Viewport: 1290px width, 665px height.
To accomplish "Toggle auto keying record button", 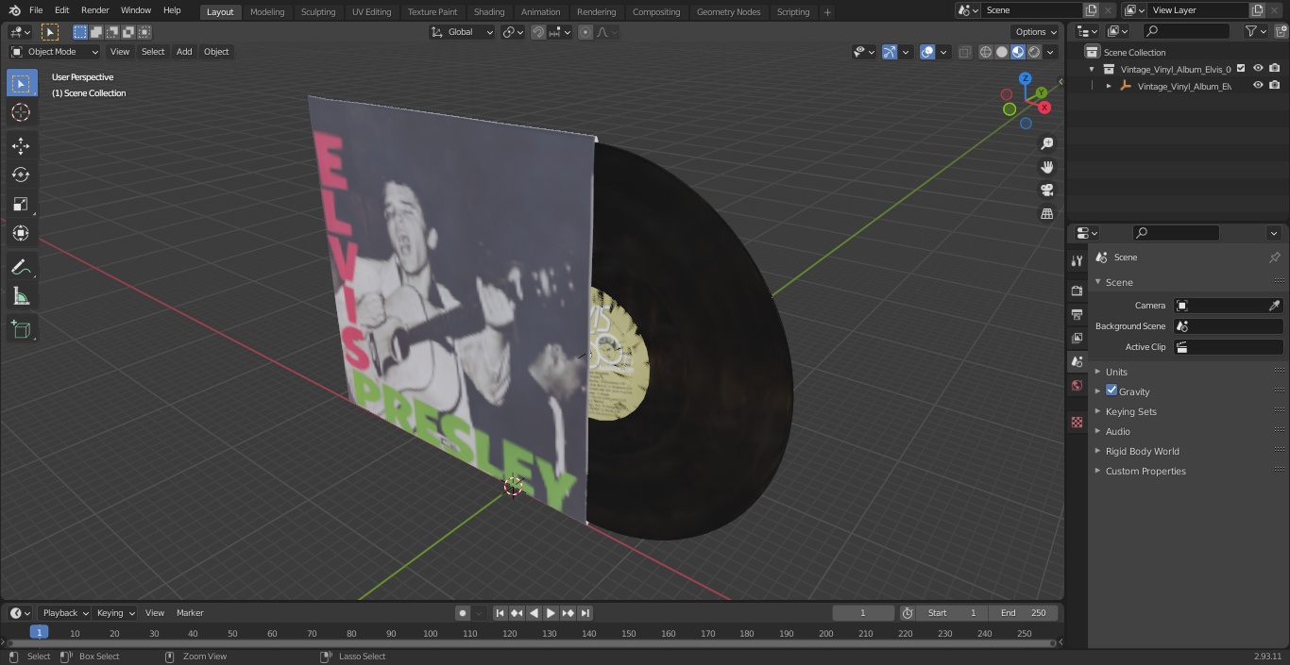I will pyautogui.click(x=463, y=613).
